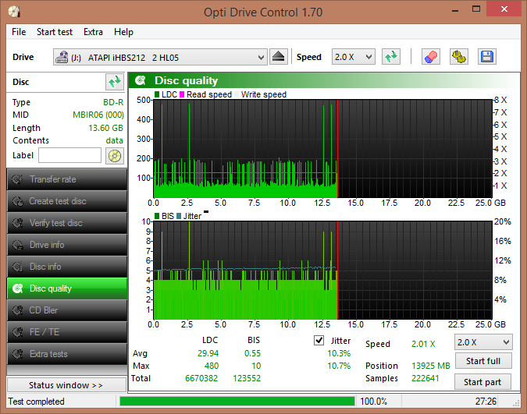Click the disc label icon button
The width and height of the screenshot is (527, 414).
115,156
